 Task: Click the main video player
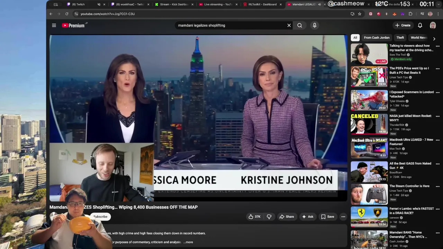[198, 118]
